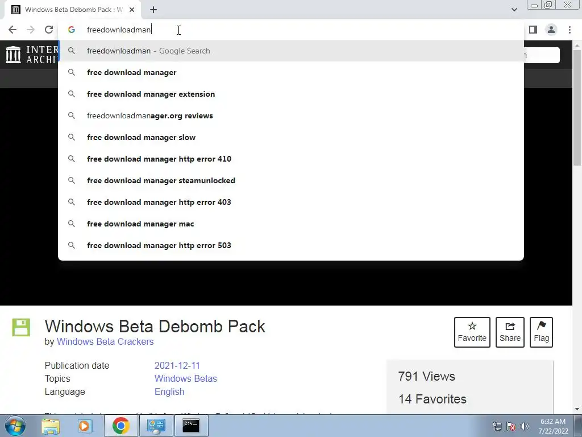Click the Action Center flag tray icon
The image size is (582, 437).
511,427
